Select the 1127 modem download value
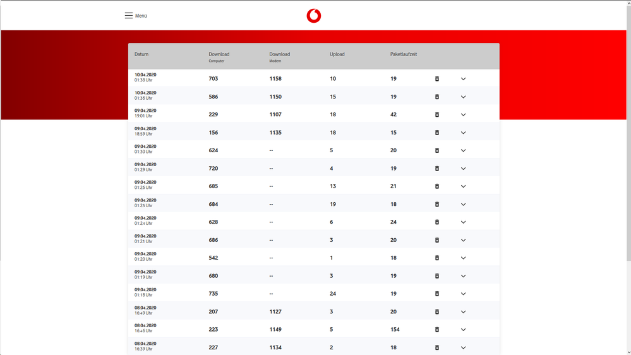The image size is (631, 355). pos(275,311)
